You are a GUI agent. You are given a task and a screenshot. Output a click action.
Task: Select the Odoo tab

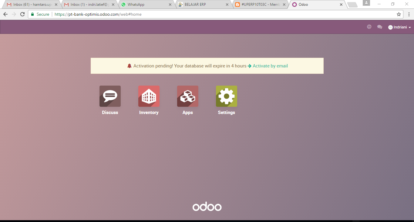[x=317, y=5]
